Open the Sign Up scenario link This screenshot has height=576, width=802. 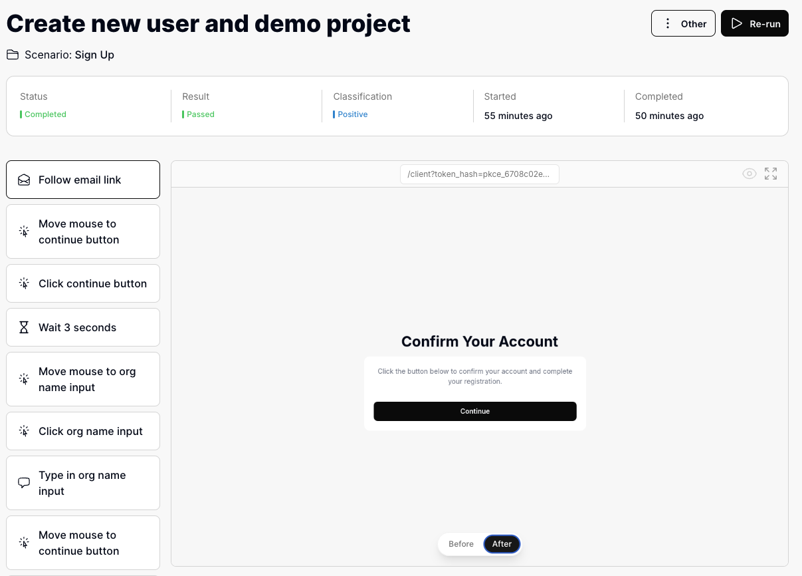pos(94,55)
